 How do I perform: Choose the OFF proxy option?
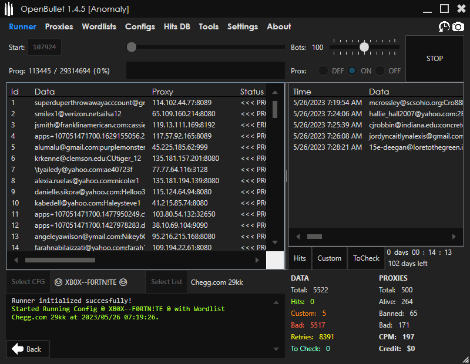[380, 70]
